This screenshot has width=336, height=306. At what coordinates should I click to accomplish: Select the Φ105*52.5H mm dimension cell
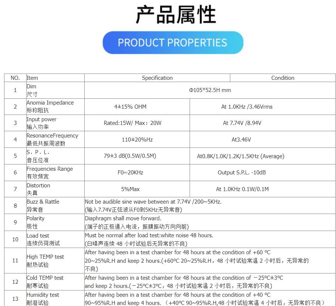[x=210, y=90]
